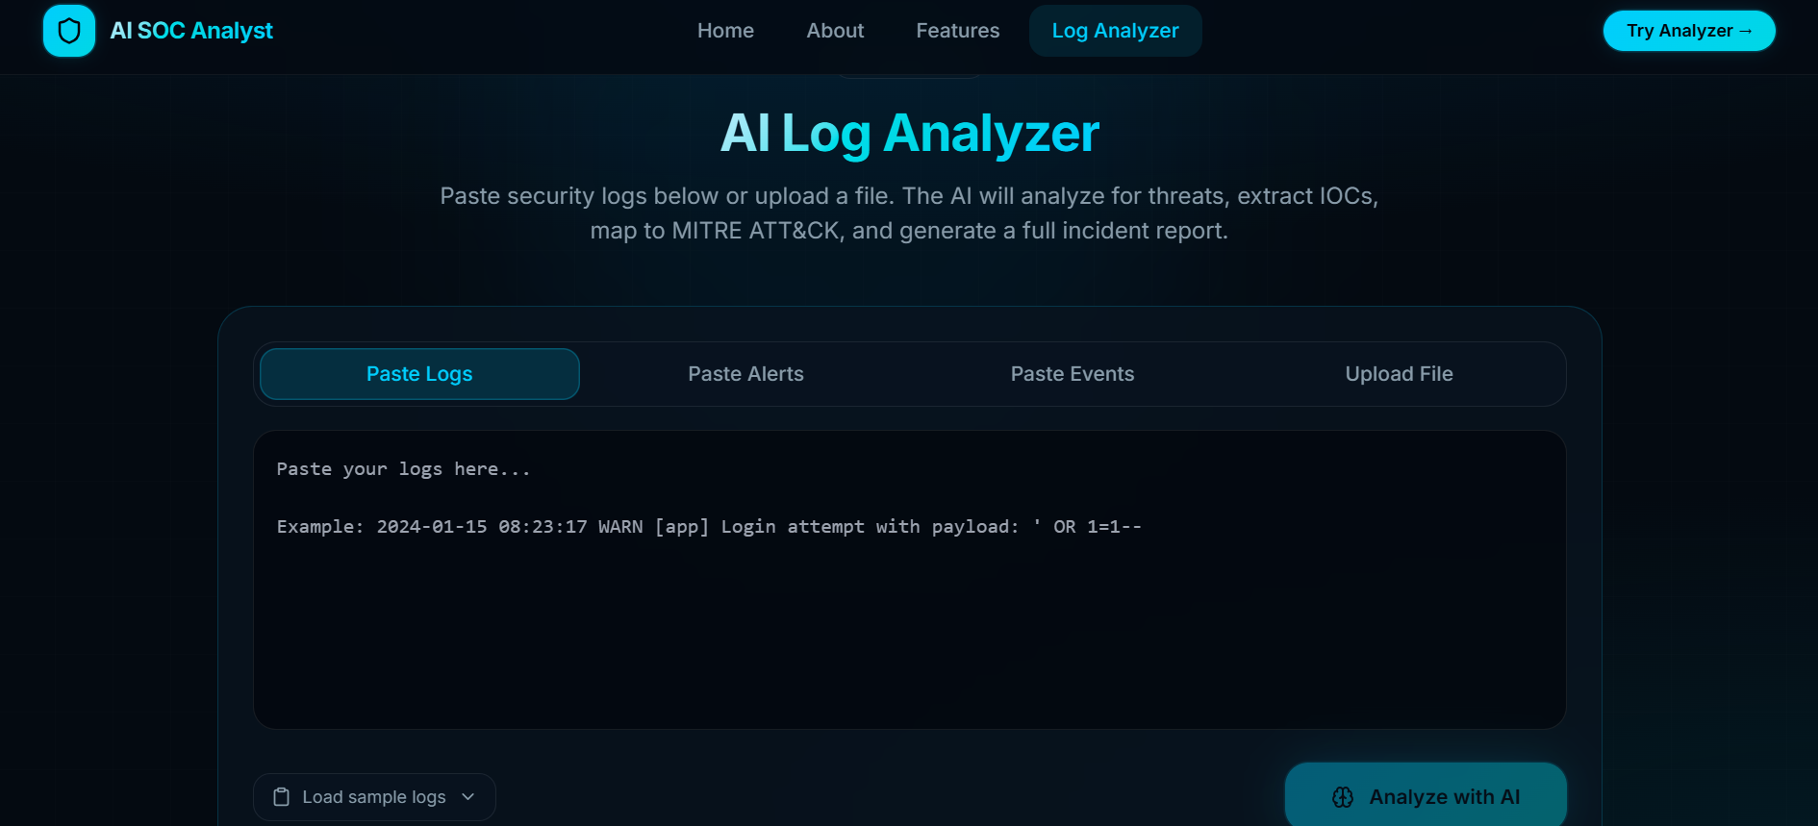Viewport: 1818px width, 826px height.
Task: Open the About navigation link
Action: [835, 31]
